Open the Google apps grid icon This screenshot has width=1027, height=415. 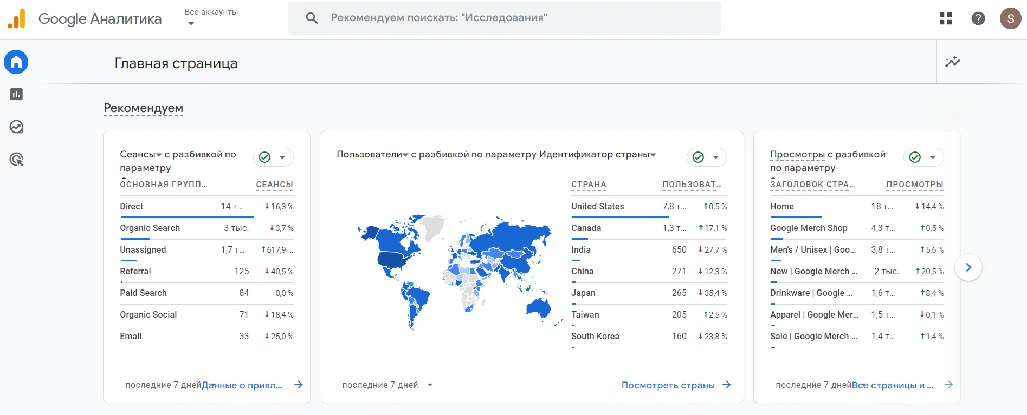coord(946,18)
